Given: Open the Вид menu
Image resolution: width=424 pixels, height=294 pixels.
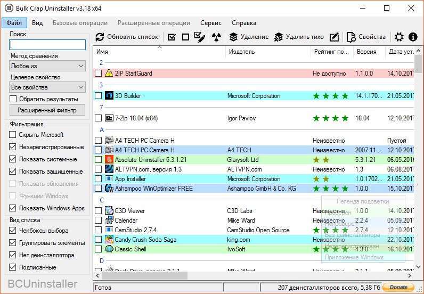Looking at the screenshot, I should (37, 23).
